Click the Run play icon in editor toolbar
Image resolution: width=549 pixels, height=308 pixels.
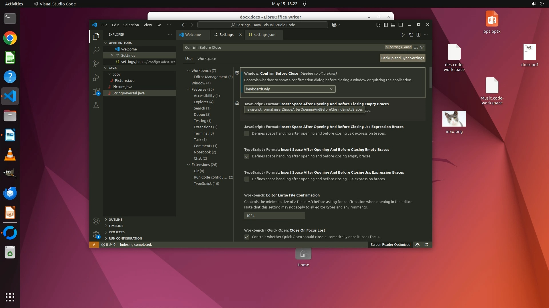click(x=403, y=35)
